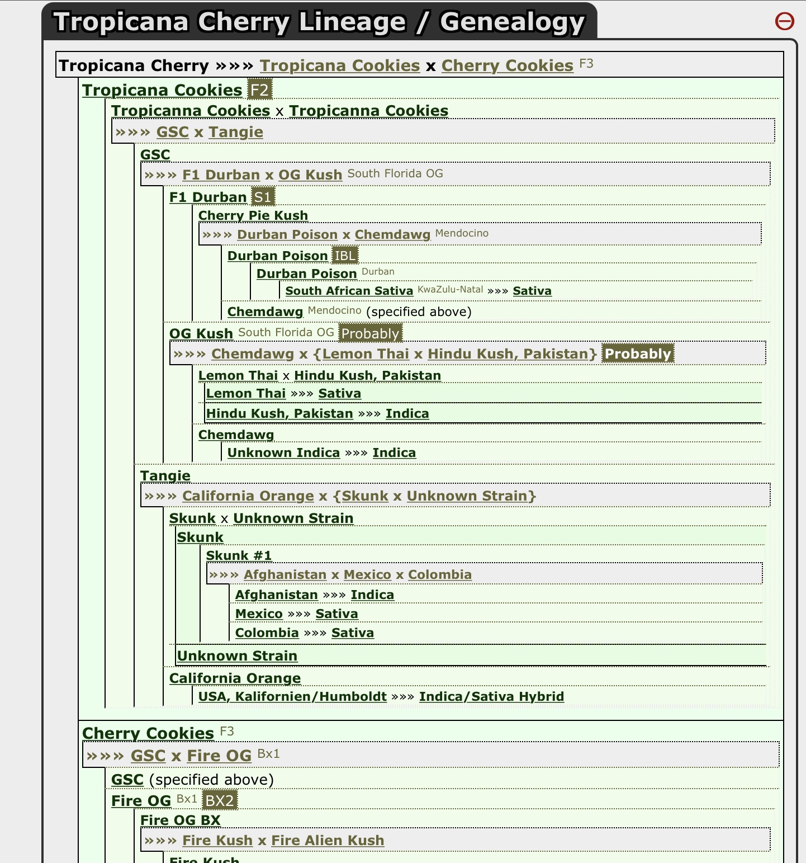Image resolution: width=806 pixels, height=863 pixels.
Task: Click Sativa next to Mexico
Action: pos(336,614)
